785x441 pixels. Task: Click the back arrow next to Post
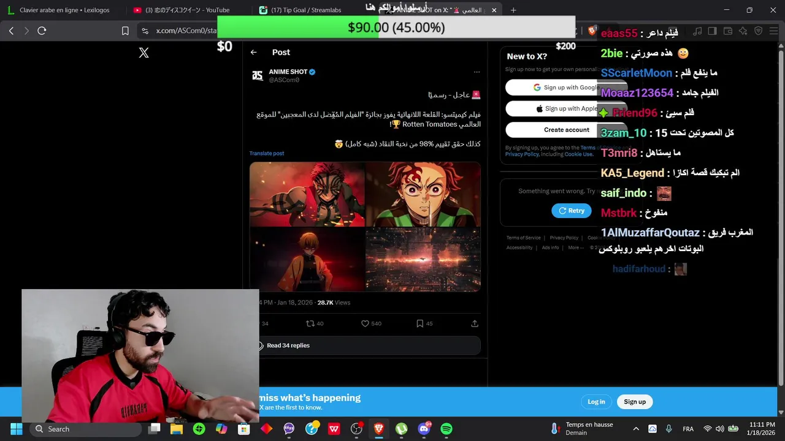[253, 53]
